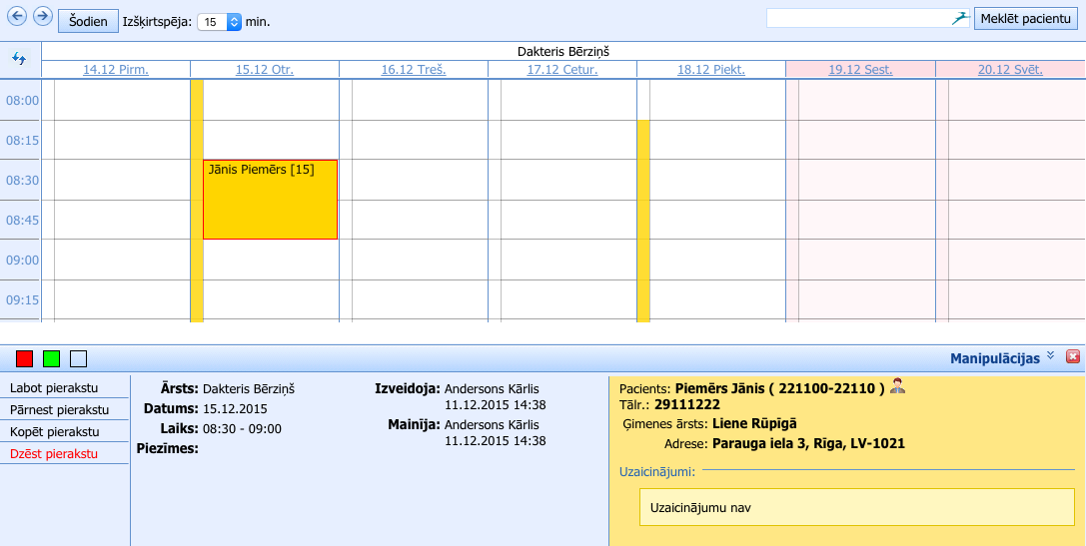The width and height of the screenshot is (1086, 546).
Task: Choose Pārnest pierakstu option
Action: pos(59,409)
